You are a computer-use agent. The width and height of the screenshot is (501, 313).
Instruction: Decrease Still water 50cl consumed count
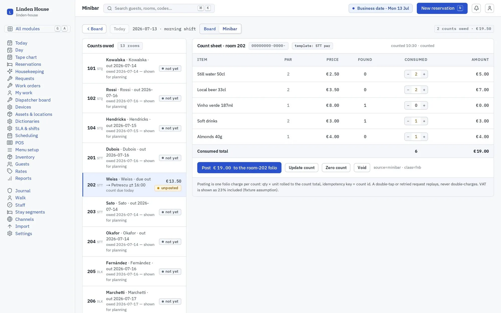[408, 74]
